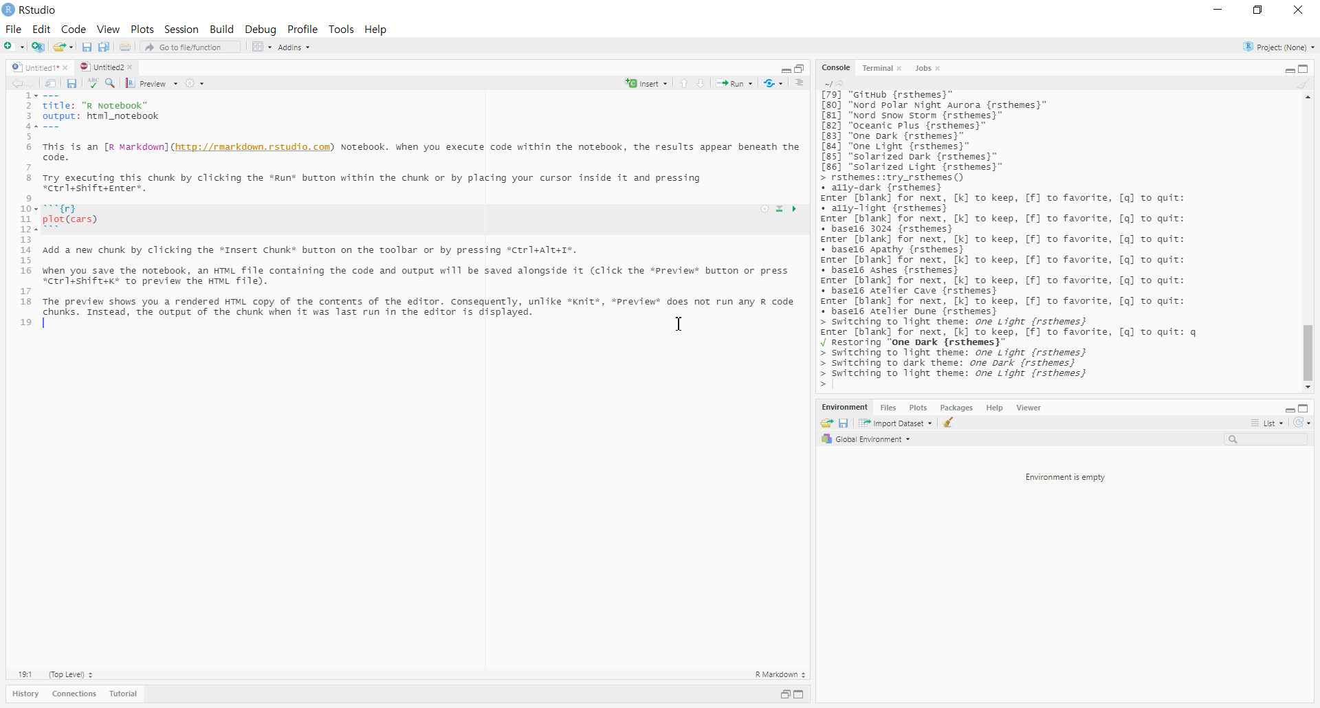The width and height of the screenshot is (1320, 708).
Task: Create a new R project
Action: tap(38, 47)
